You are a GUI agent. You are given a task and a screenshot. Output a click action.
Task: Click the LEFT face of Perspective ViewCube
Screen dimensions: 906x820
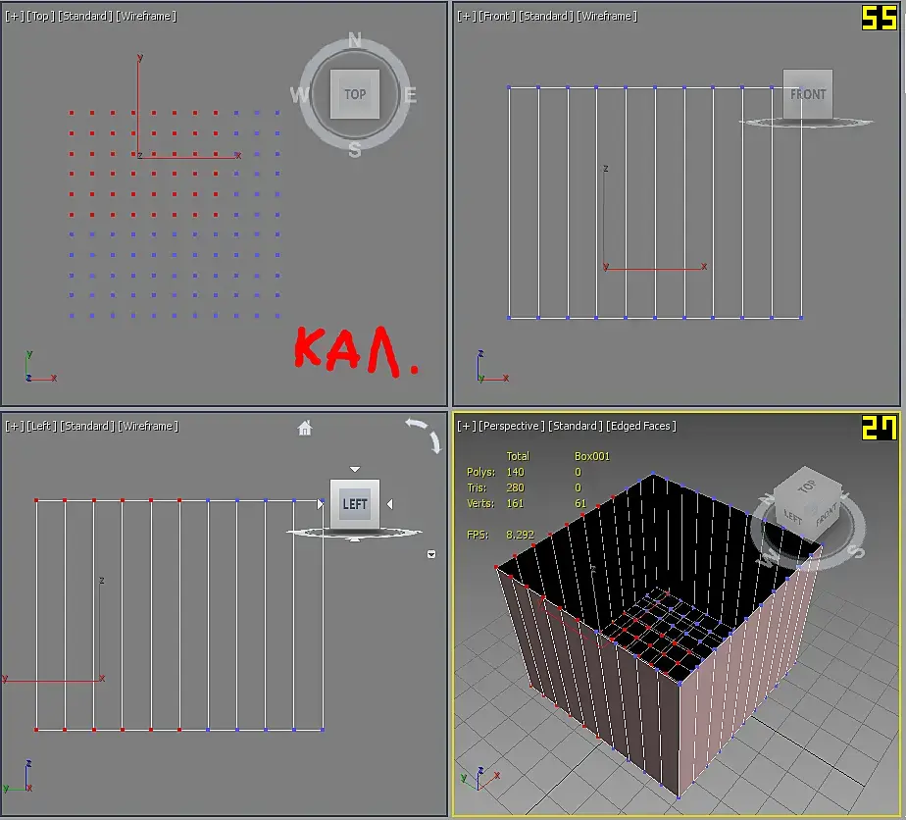[x=792, y=518]
